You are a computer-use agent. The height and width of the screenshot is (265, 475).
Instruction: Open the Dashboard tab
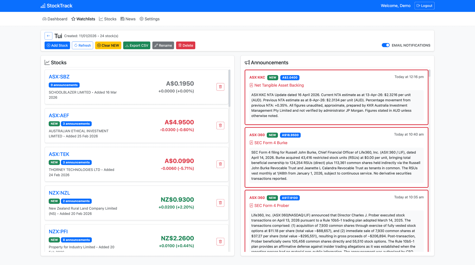pos(55,19)
